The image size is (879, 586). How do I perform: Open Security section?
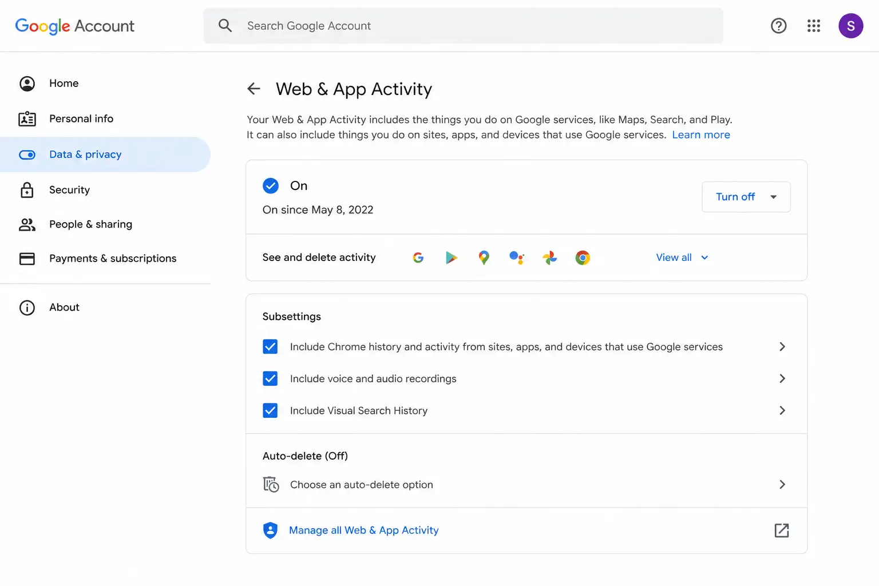click(x=105, y=190)
